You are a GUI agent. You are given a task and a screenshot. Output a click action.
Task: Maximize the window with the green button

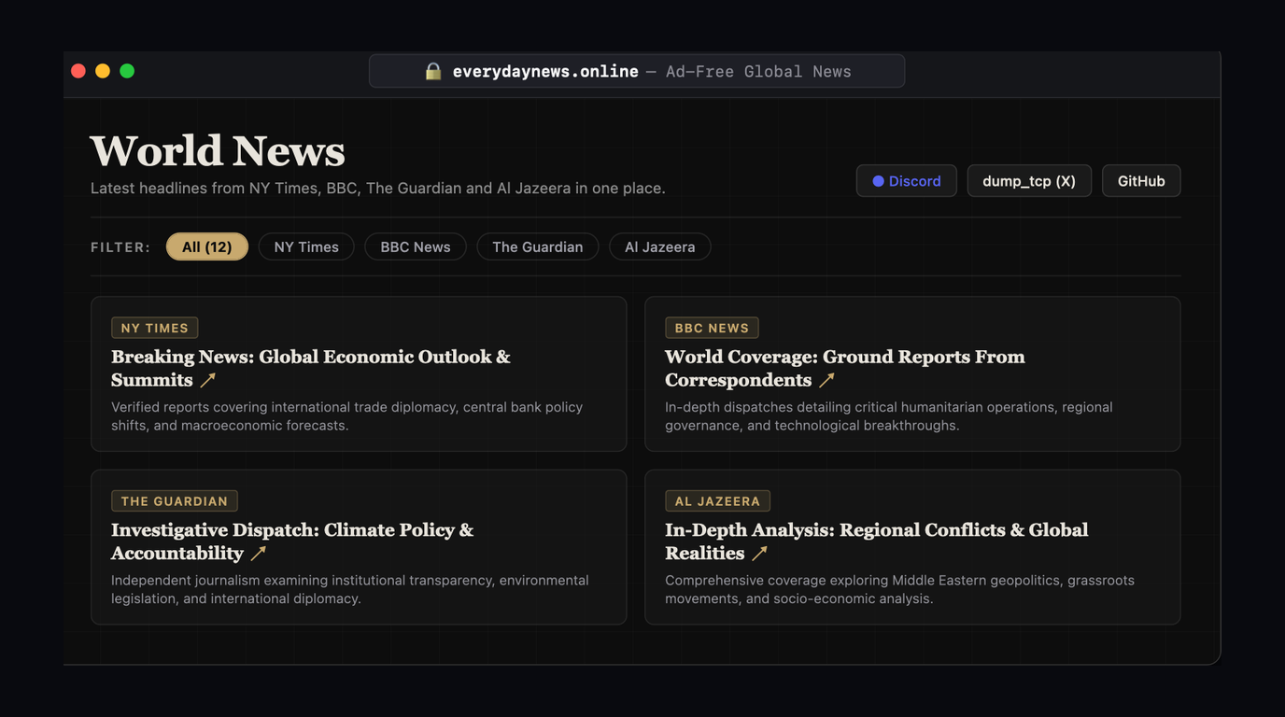click(127, 71)
